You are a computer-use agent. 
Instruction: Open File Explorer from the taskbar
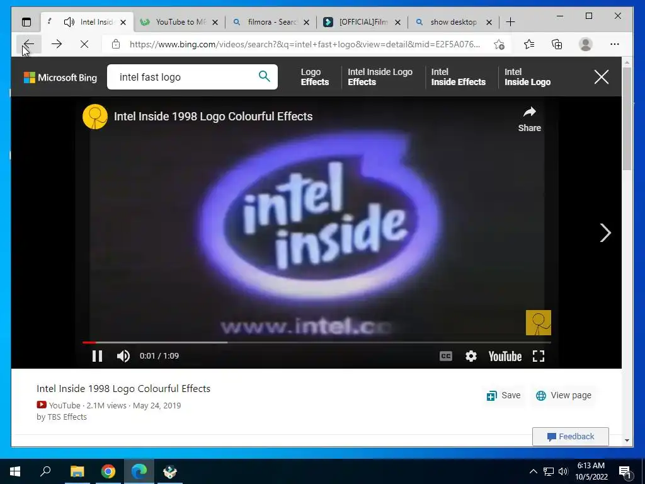[x=77, y=471]
